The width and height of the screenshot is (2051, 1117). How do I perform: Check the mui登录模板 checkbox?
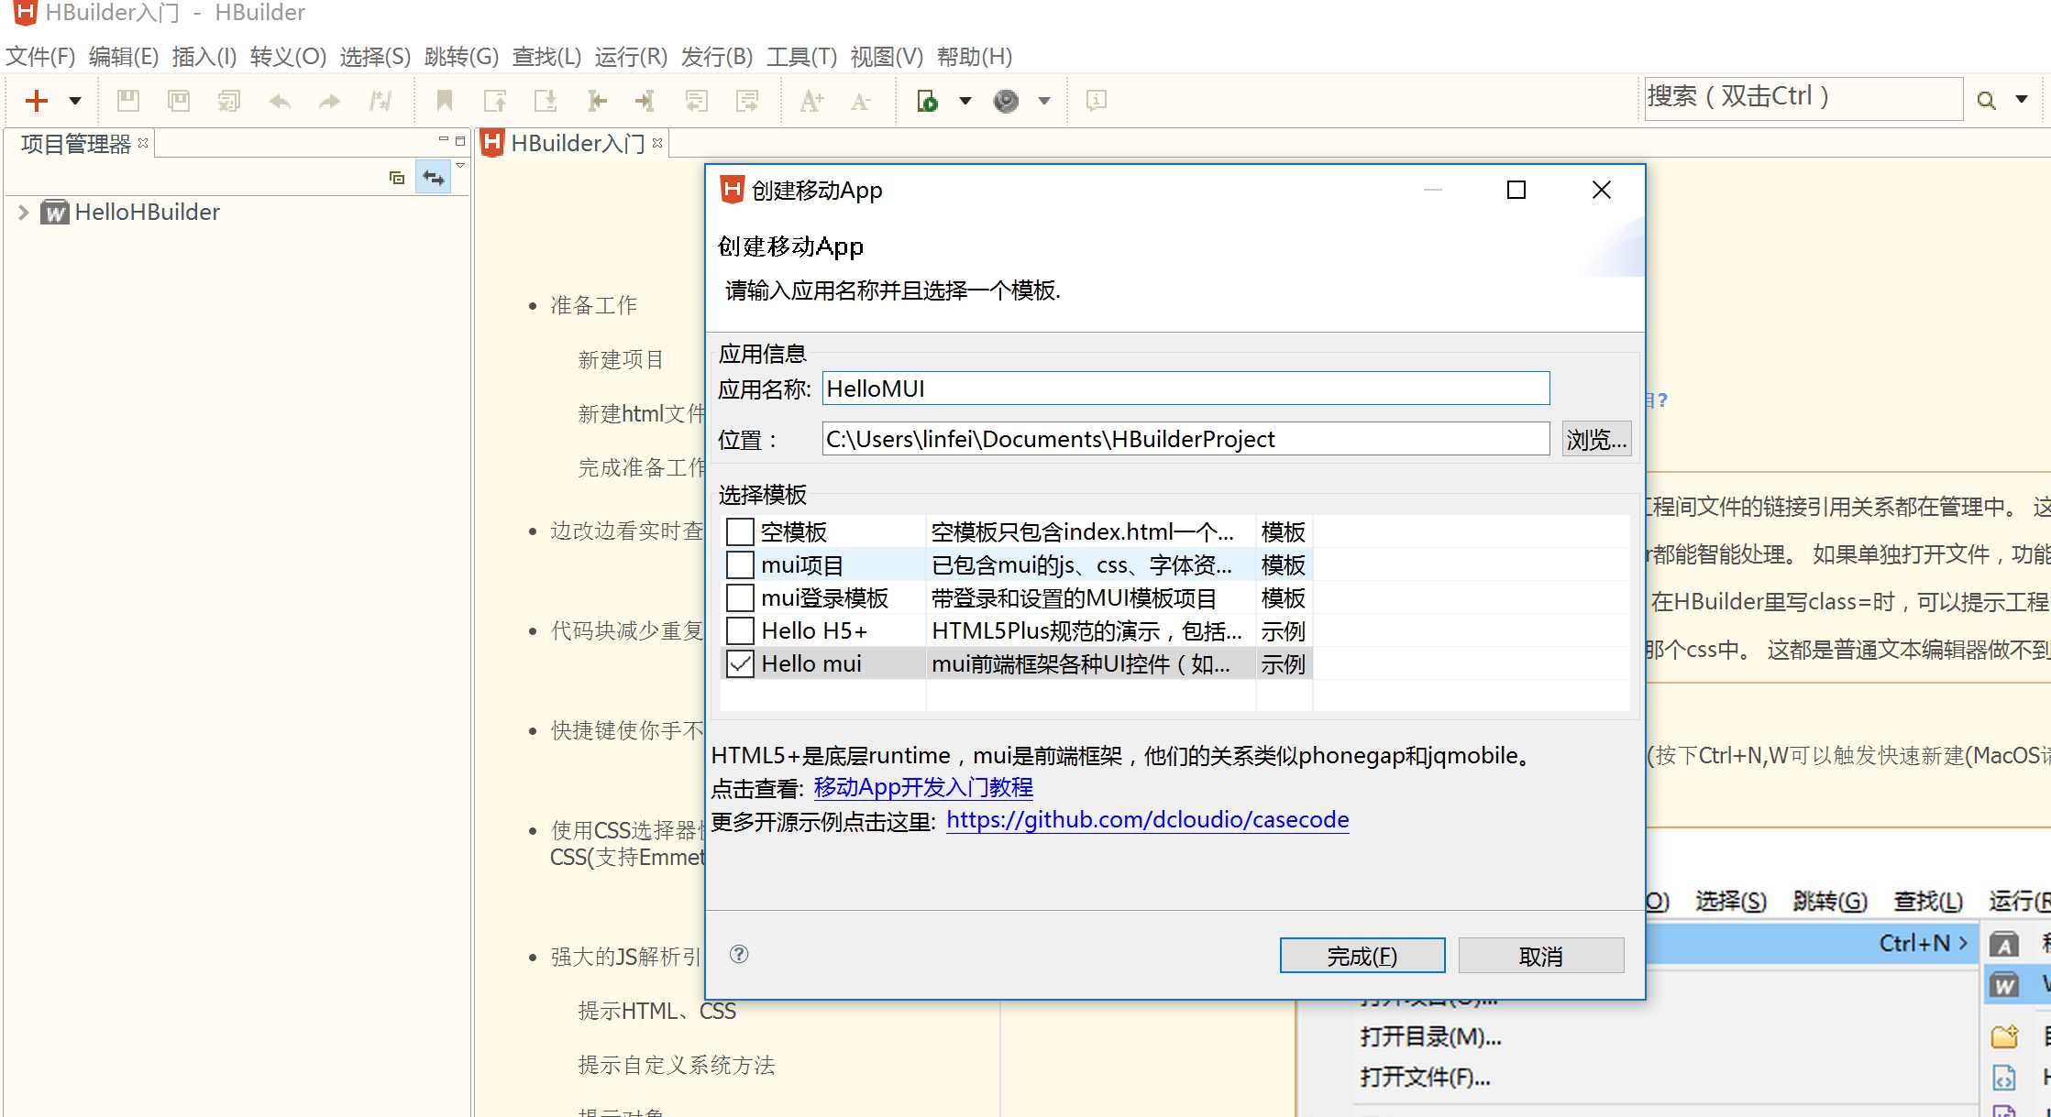(740, 597)
